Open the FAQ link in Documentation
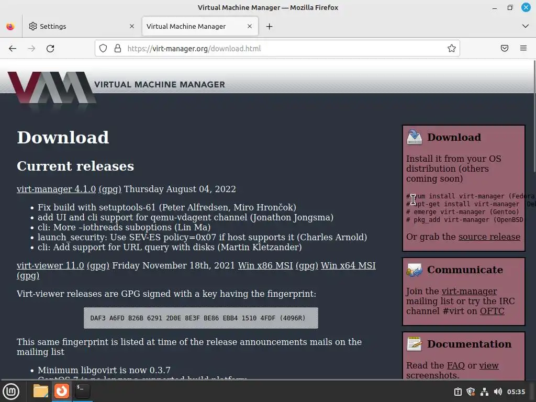The image size is (536, 402). 456,365
